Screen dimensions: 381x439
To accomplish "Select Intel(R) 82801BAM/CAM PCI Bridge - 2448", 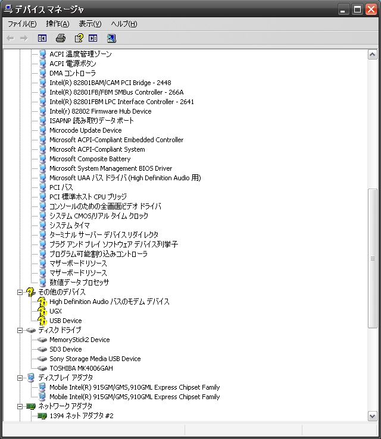I will click(110, 83).
